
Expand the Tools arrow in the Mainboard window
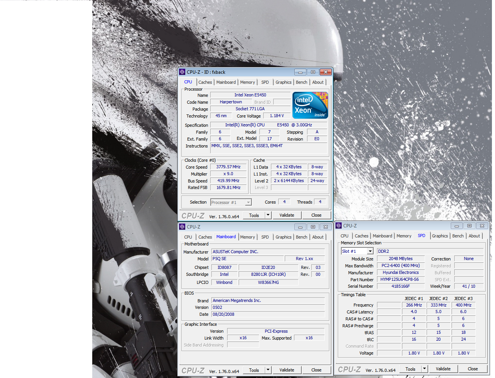(268, 370)
